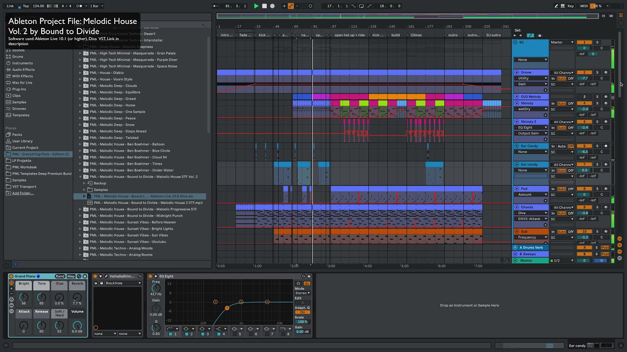Click the Stop transport button
The width and height of the screenshot is (627, 352).
coord(265,6)
